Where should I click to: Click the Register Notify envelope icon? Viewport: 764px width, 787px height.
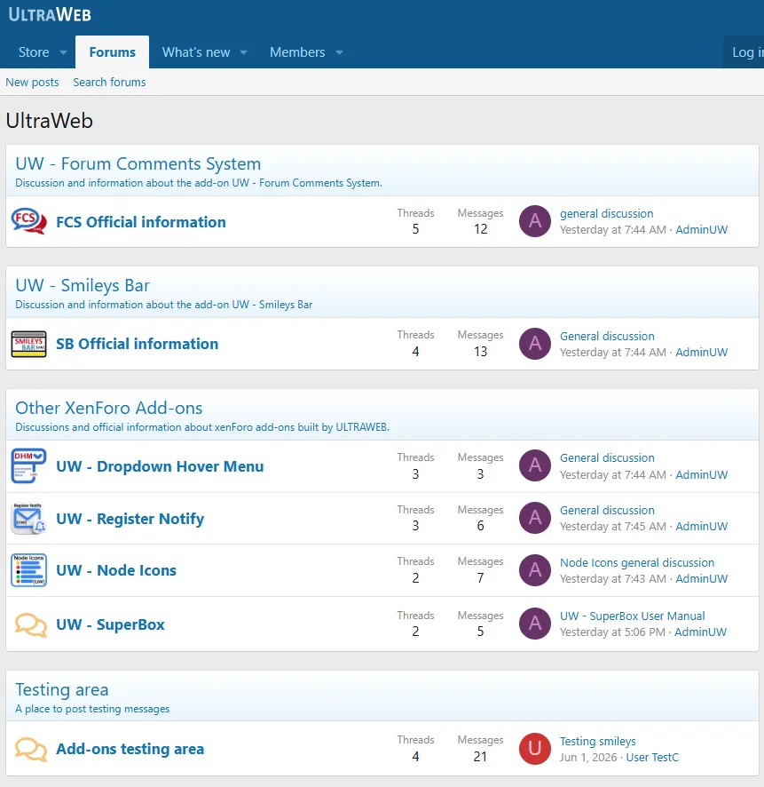tap(29, 519)
